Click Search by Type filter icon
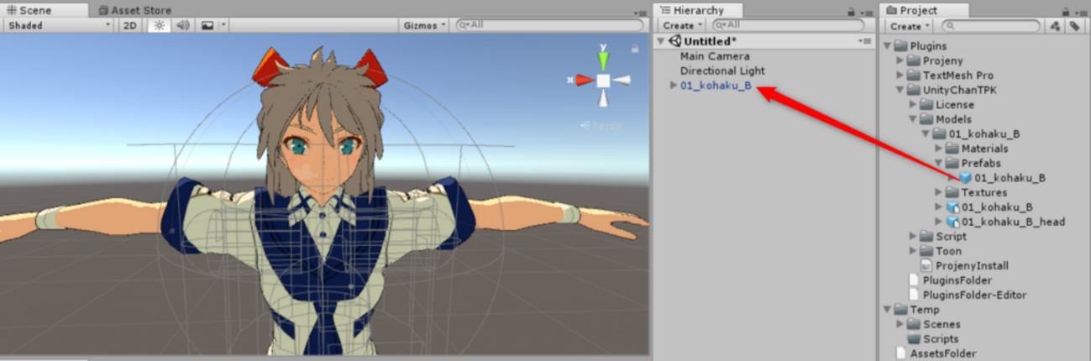The width and height of the screenshot is (1091, 361). tap(1055, 26)
